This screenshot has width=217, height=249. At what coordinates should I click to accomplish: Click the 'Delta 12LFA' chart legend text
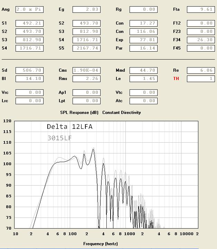click(70, 126)
